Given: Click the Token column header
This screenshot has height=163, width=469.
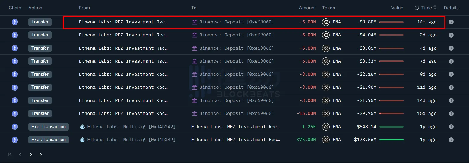Looking at the screenshot, I should [328, 8].
